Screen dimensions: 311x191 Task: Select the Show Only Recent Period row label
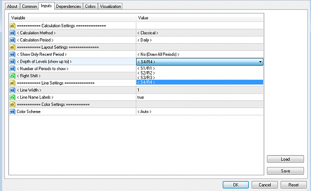[x=42, y=54]
